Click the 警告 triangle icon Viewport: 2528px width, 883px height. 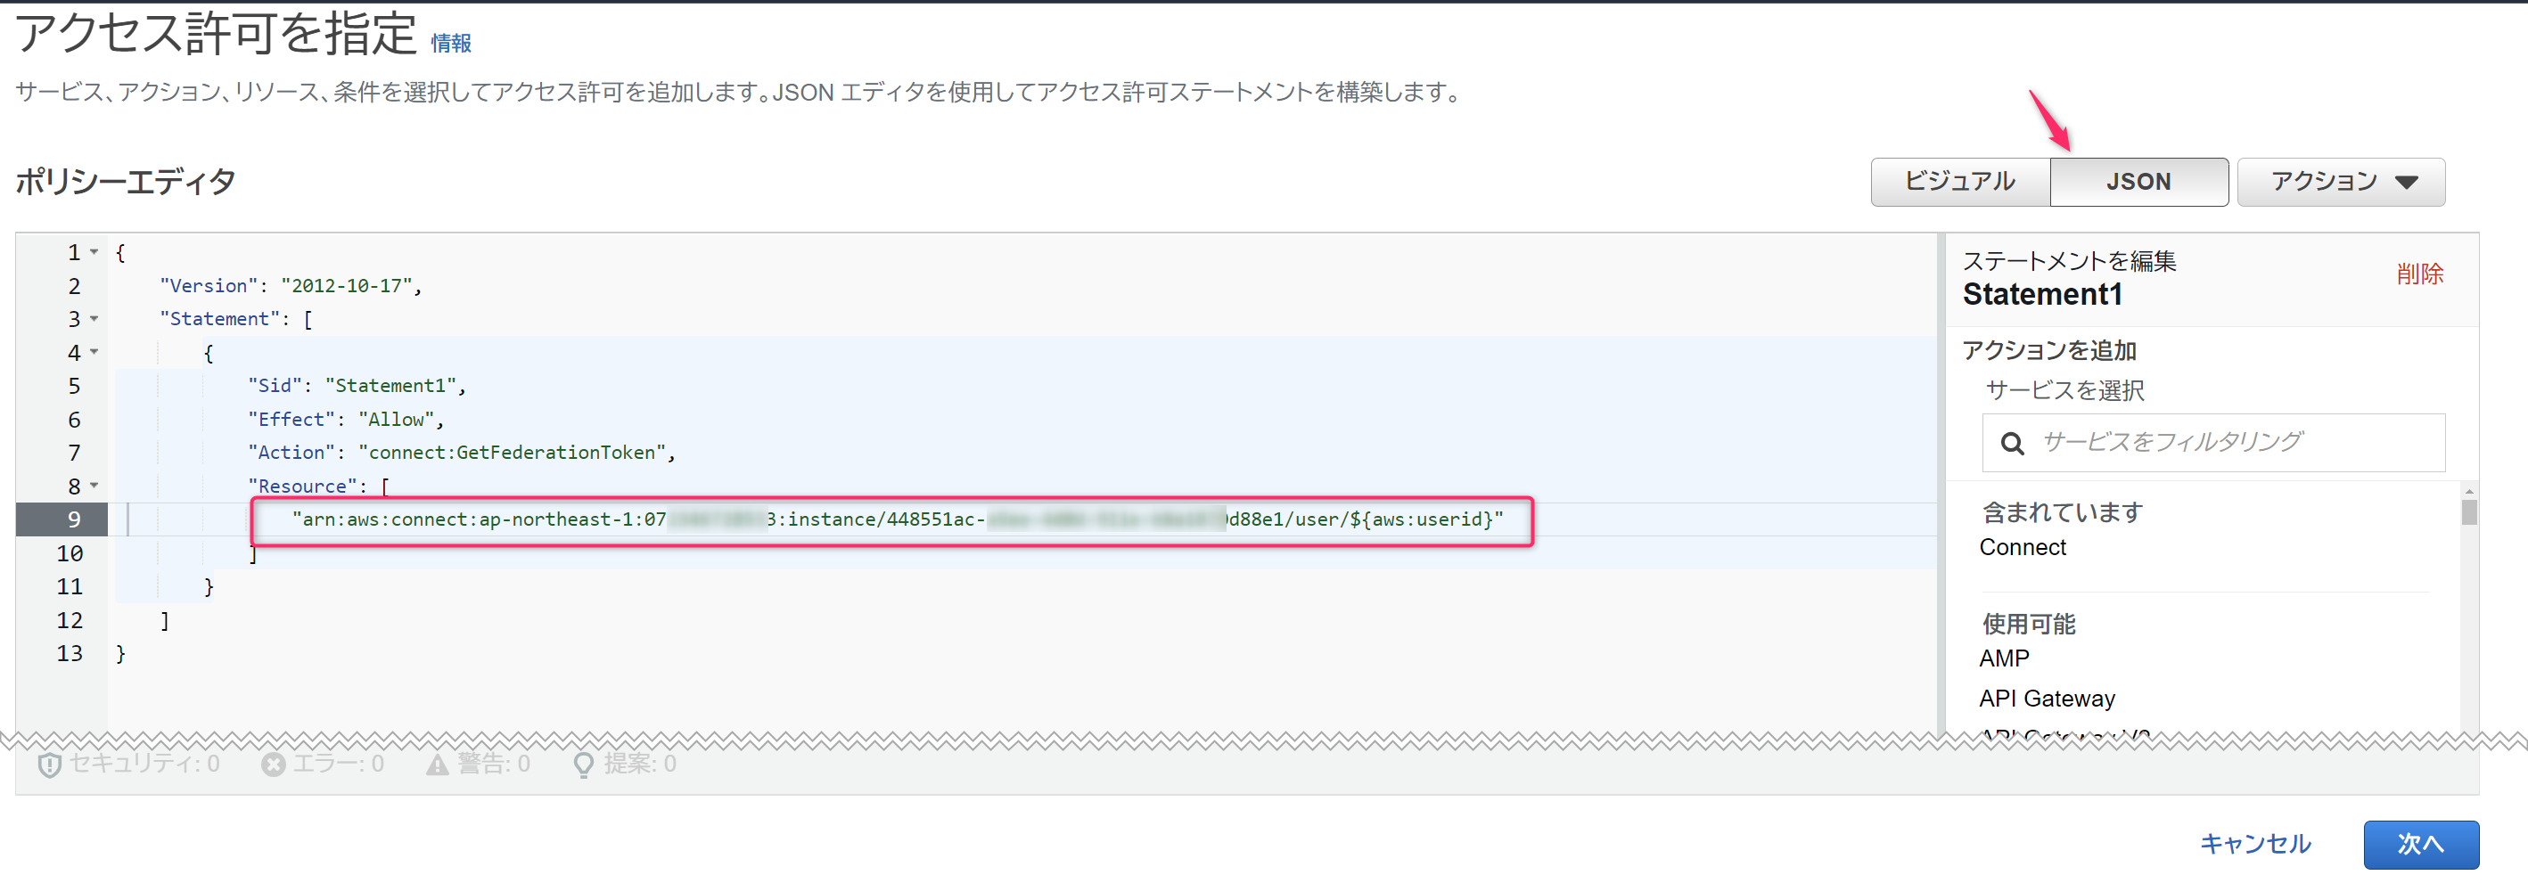437,764
